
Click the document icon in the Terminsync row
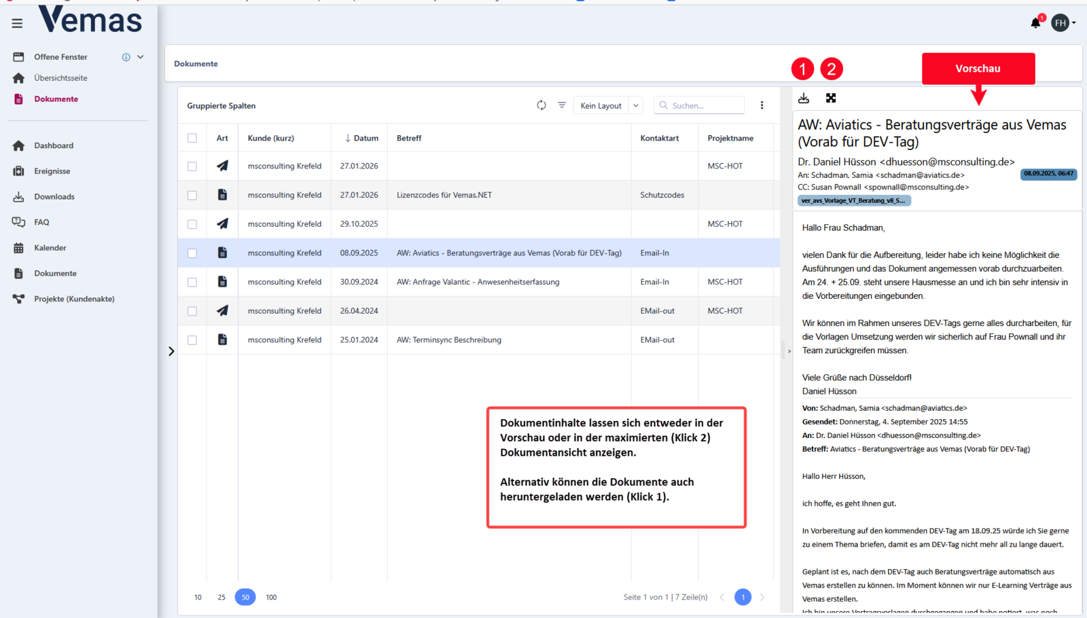[222, 340]
